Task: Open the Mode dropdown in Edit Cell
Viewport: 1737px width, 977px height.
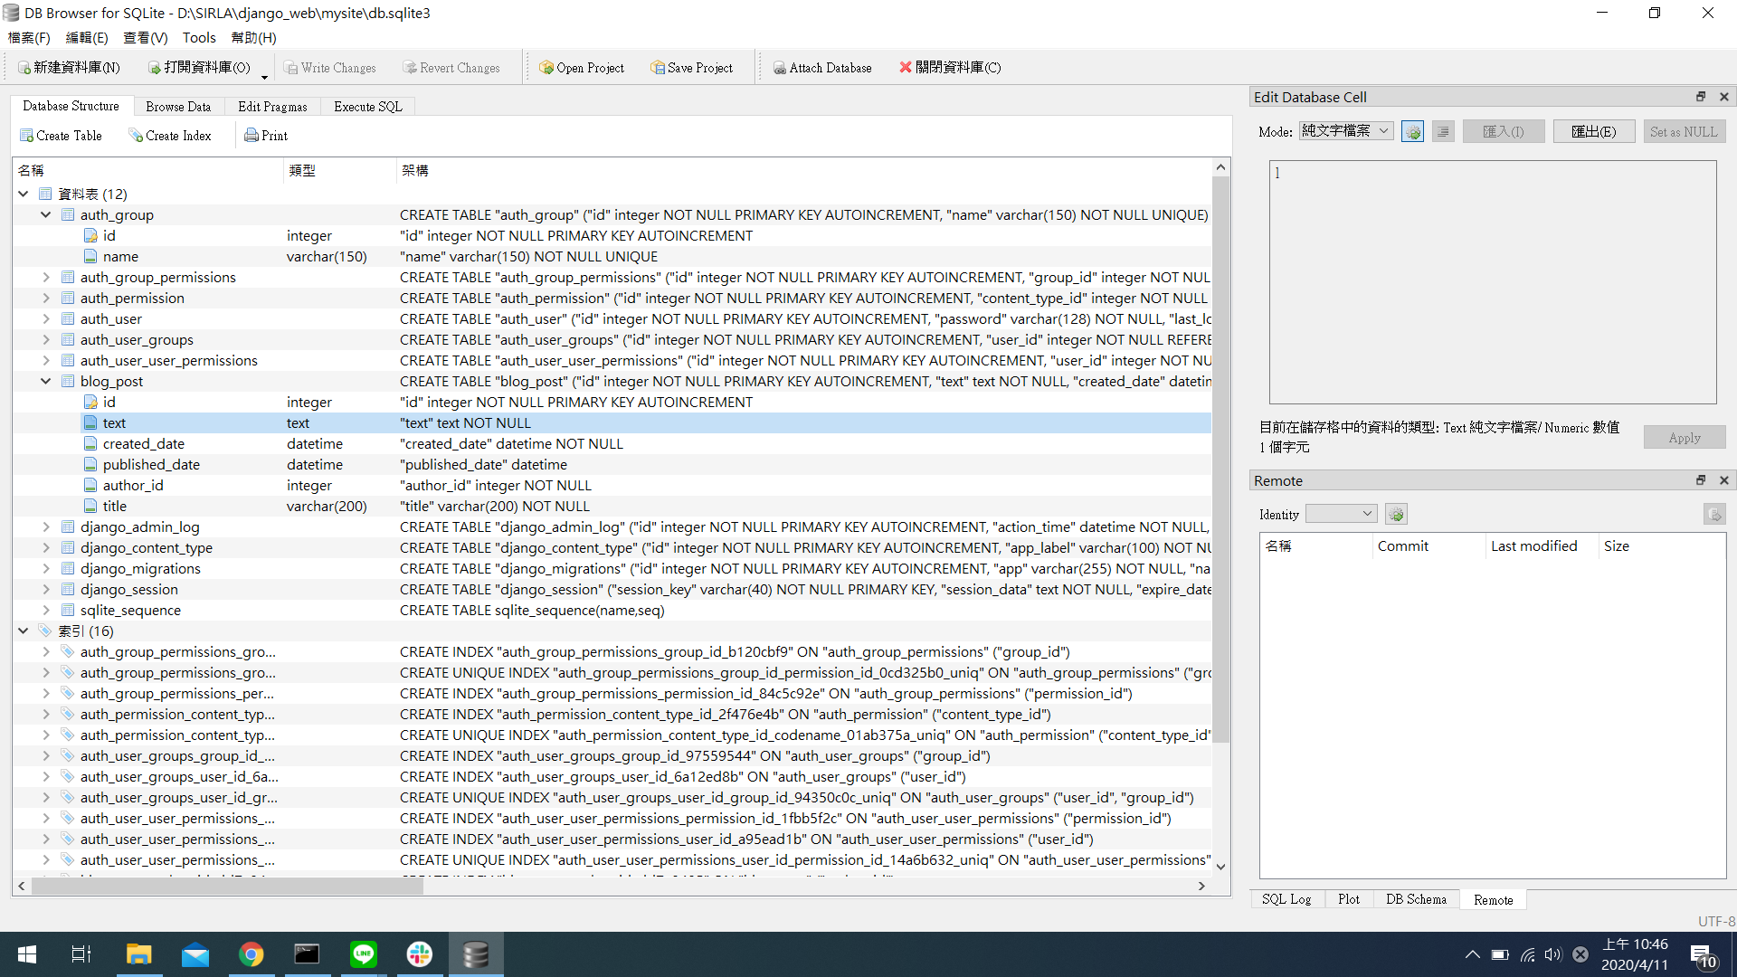Action: [x=1345, y=131]
